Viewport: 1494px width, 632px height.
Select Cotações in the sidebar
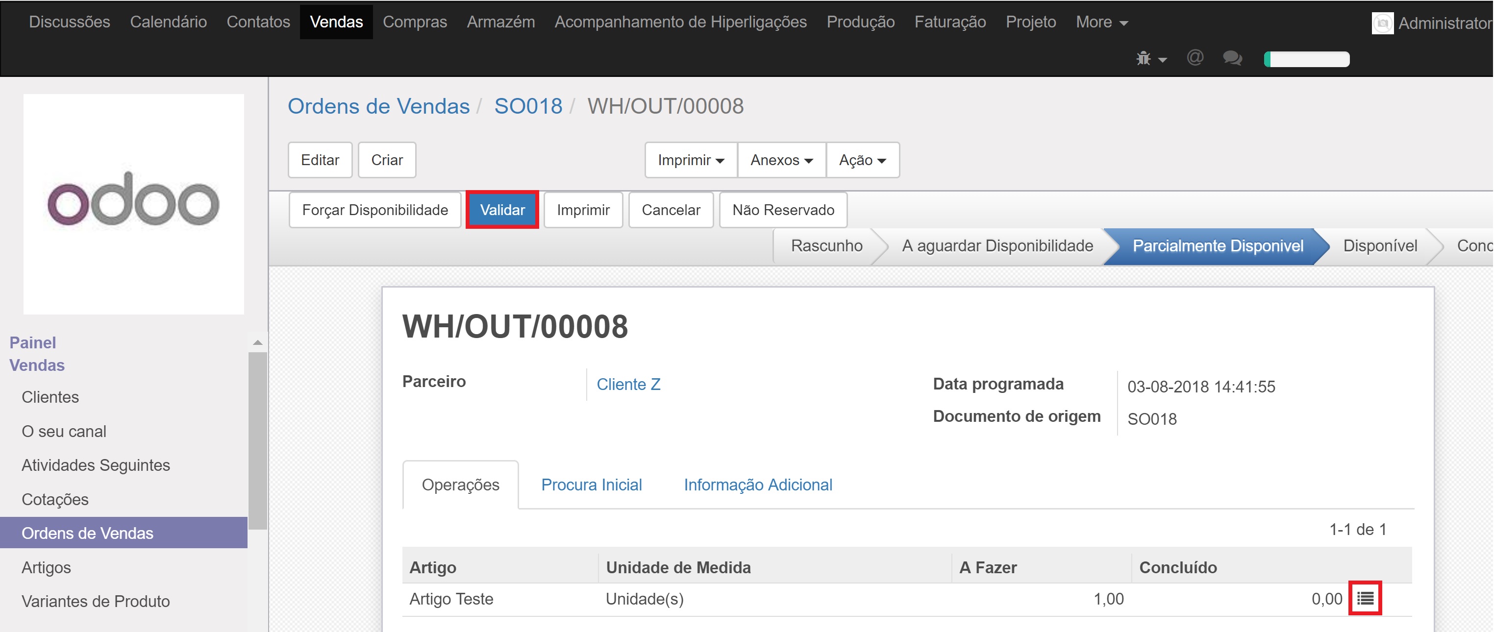55,499
